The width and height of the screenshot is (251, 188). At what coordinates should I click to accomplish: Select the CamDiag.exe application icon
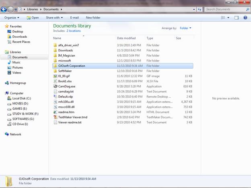[x=55, y=86]
